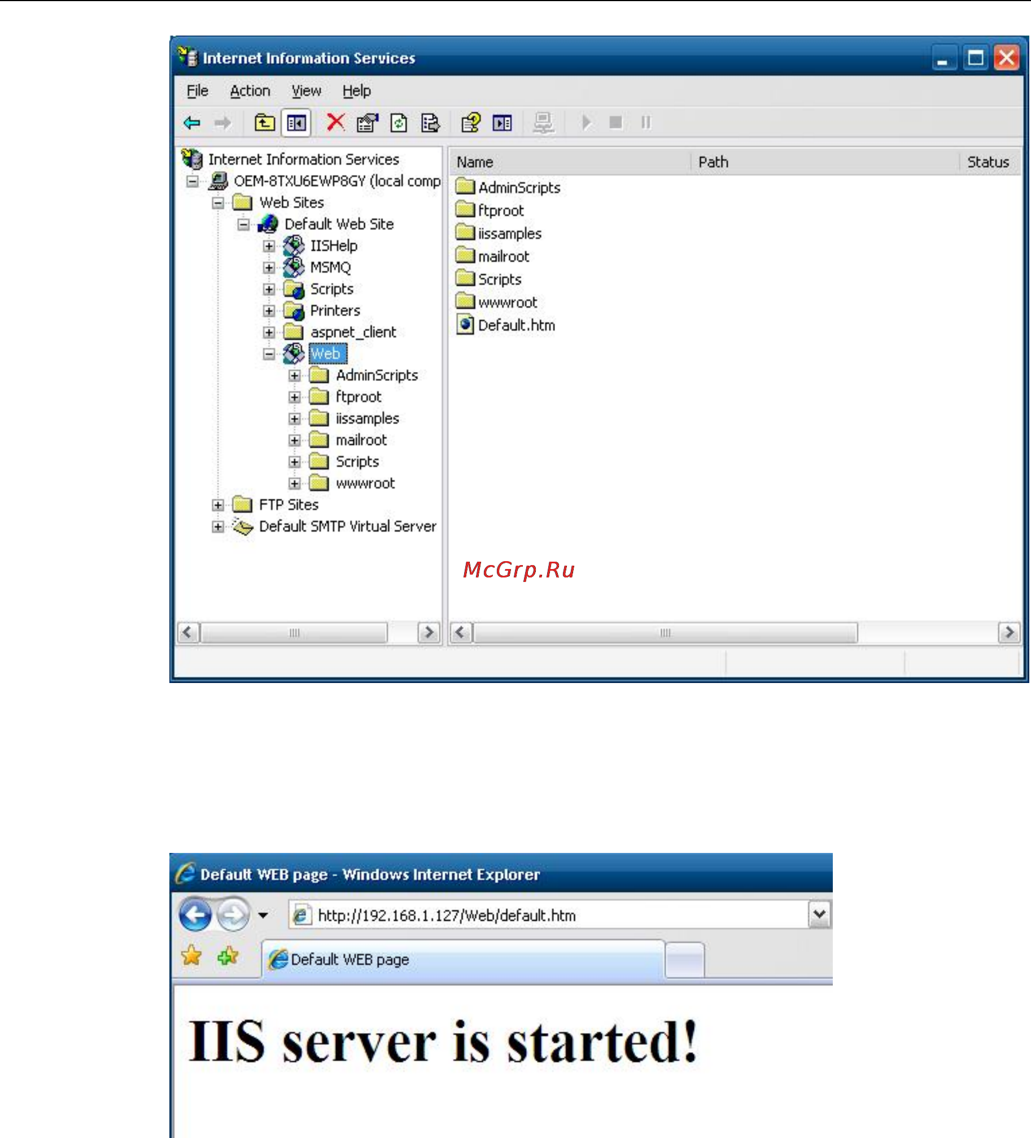
Task: Click the list pane horizontal scrollbar thumb
Action: (666, 633)
